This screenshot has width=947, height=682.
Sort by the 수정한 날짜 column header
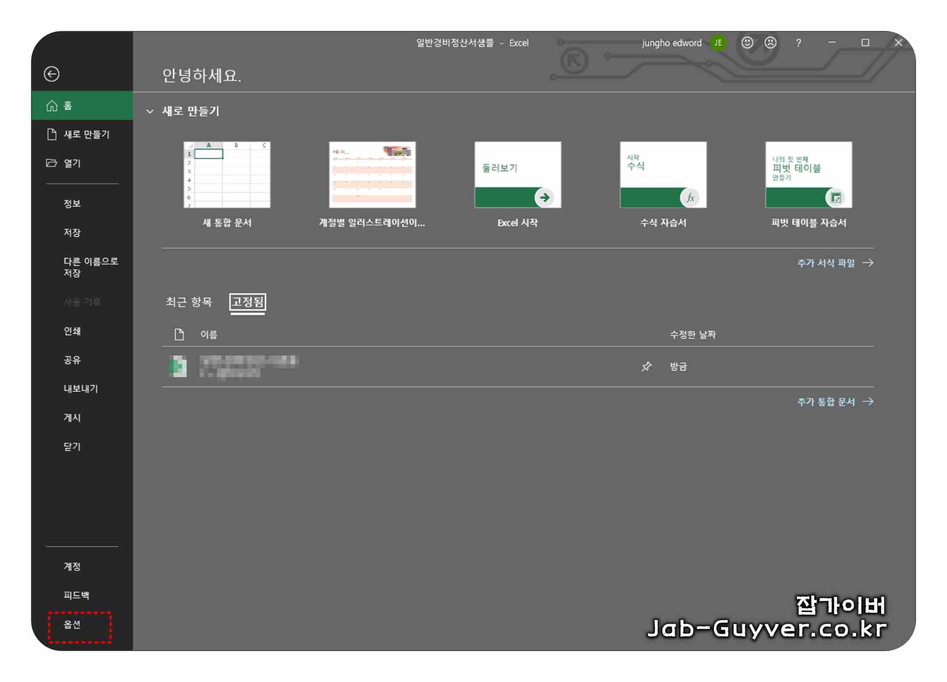pos(692,335)
